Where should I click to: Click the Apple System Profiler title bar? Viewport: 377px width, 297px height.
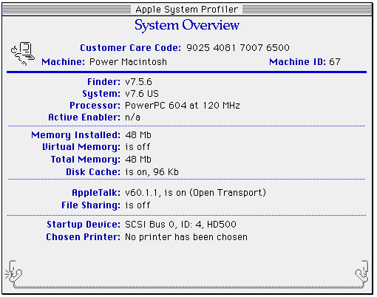(x=187, y=10)
